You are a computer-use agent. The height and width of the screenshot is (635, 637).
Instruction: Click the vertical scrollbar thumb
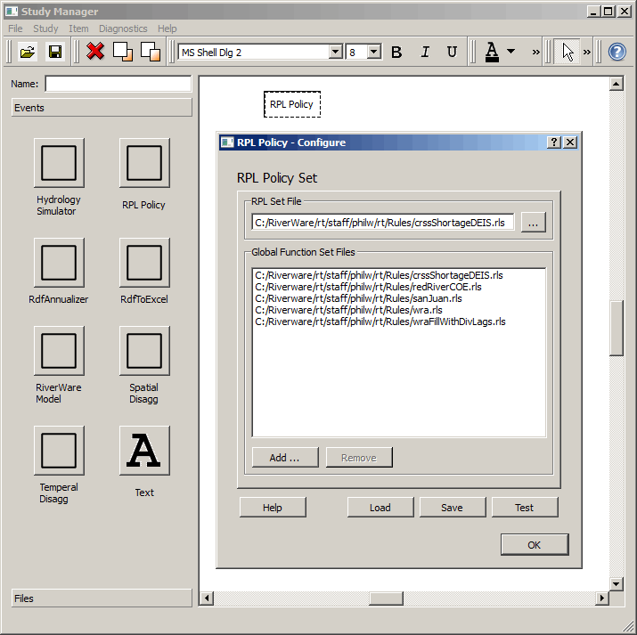pyautogui.click(x=617, y=328)
